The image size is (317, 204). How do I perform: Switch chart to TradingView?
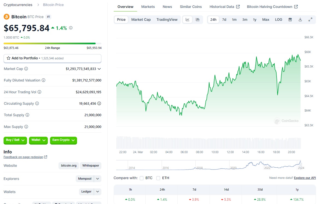click(x=167, y=20)
